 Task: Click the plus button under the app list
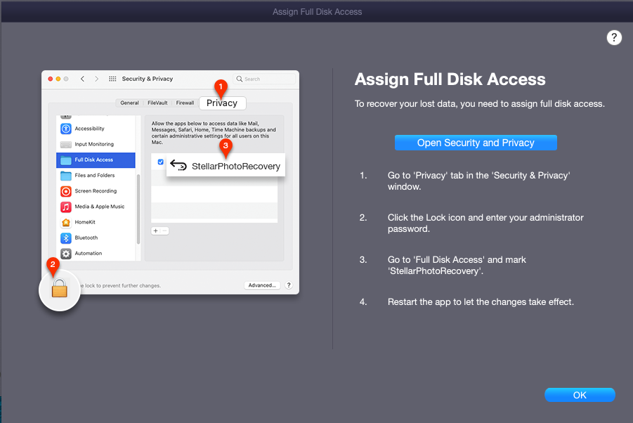[155, 231]
